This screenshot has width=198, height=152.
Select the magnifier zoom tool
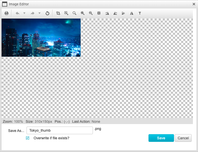tap(74, 13)
